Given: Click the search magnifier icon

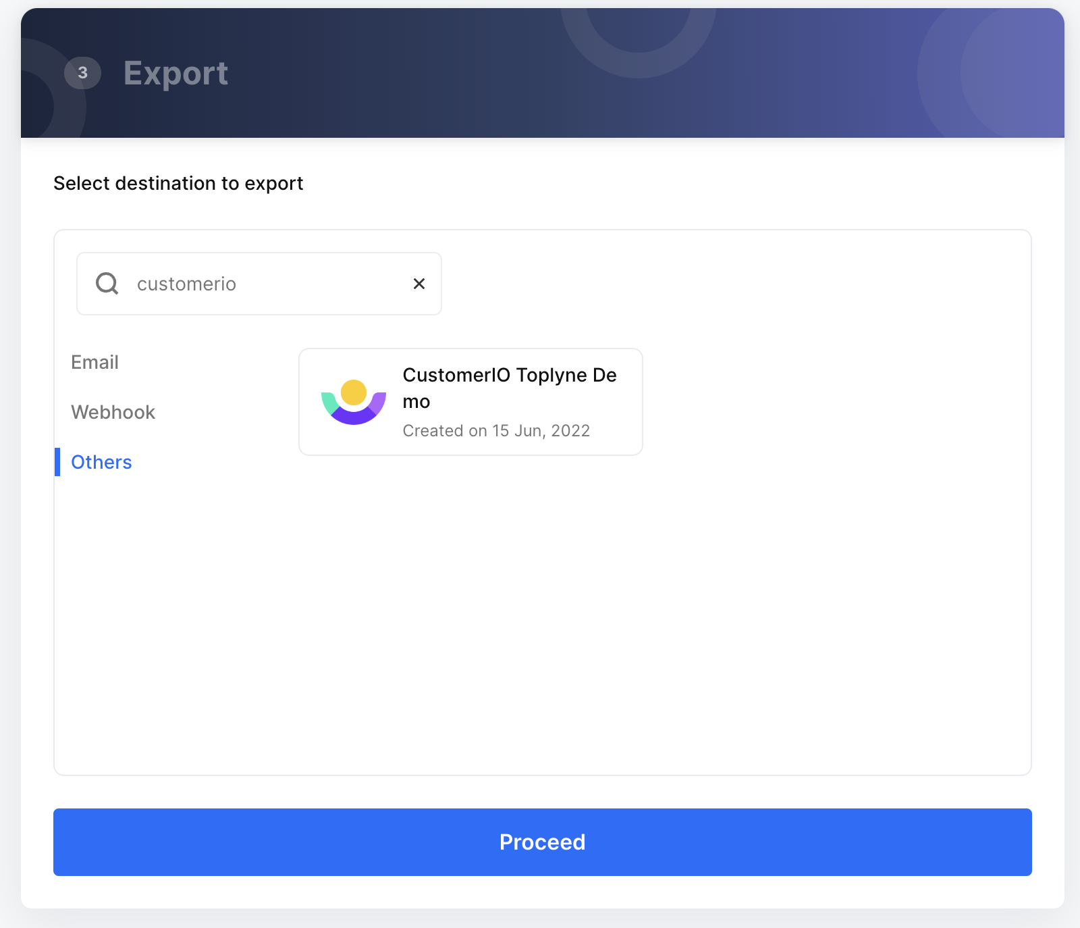Looking at the screenshot, I should pyautogui.click(x=107, y=284).
